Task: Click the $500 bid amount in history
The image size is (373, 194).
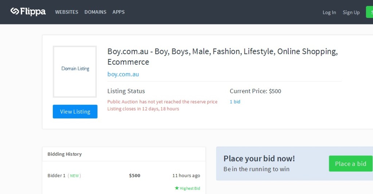Action: pyautogui.click(x=135, y=175)
